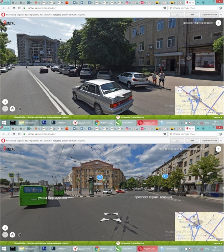Screen dimensions: 224x252
Task: Choose Спросить позже in the upper prompt
Action: [209, 15]
